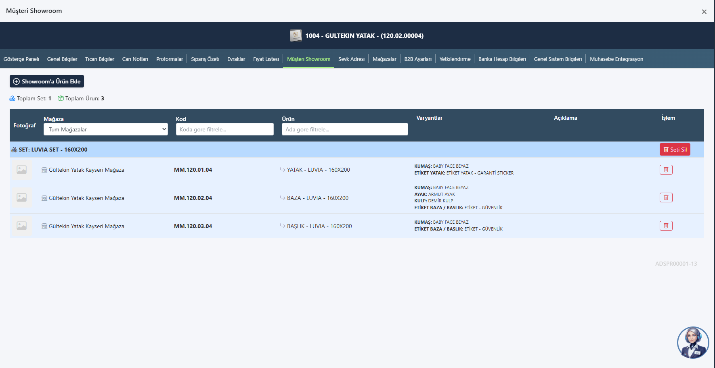The width and height of the screenshot is (715, 368).
Task: Open the B2B Ayarları tab
Action: coord(417,59)
